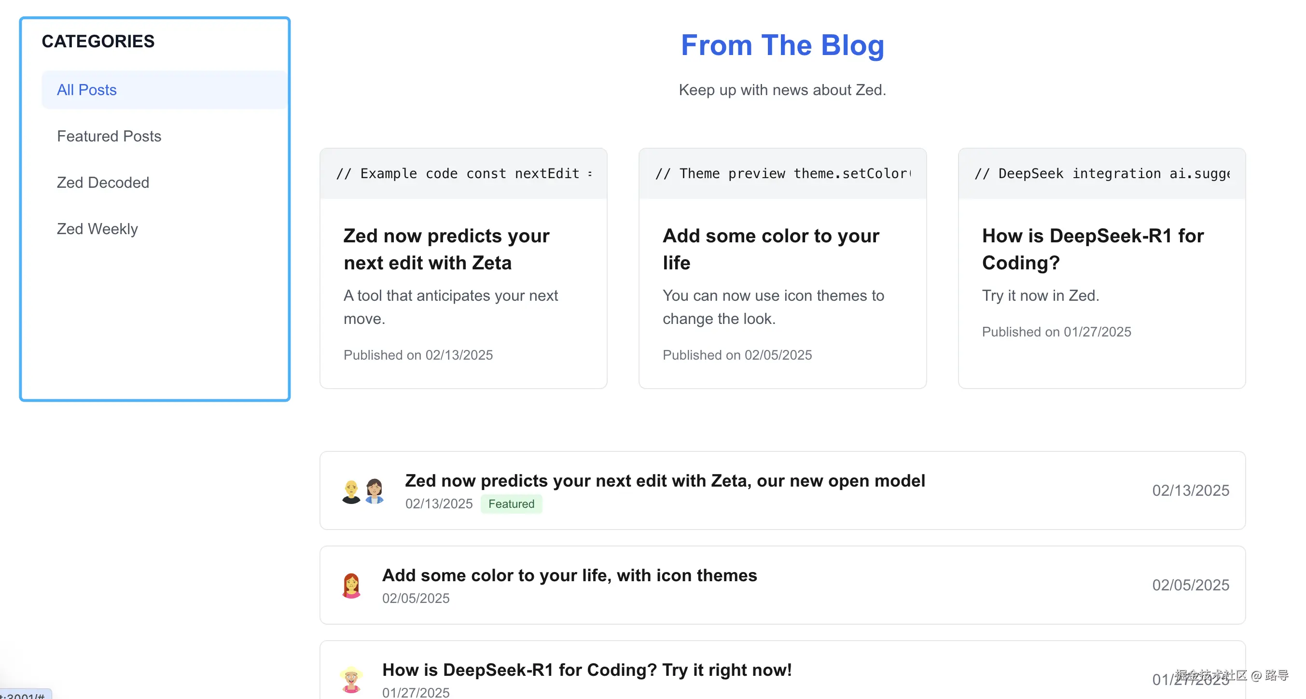
Task: Show the Zed Weekly category
Action: [97, 229]
